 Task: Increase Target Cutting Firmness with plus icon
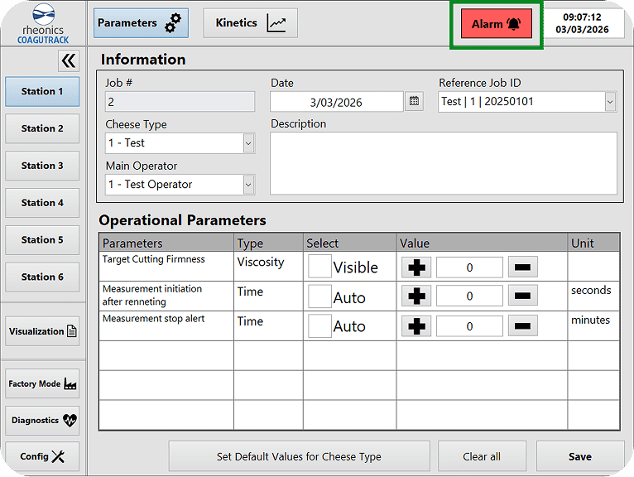tap(416, 267)
